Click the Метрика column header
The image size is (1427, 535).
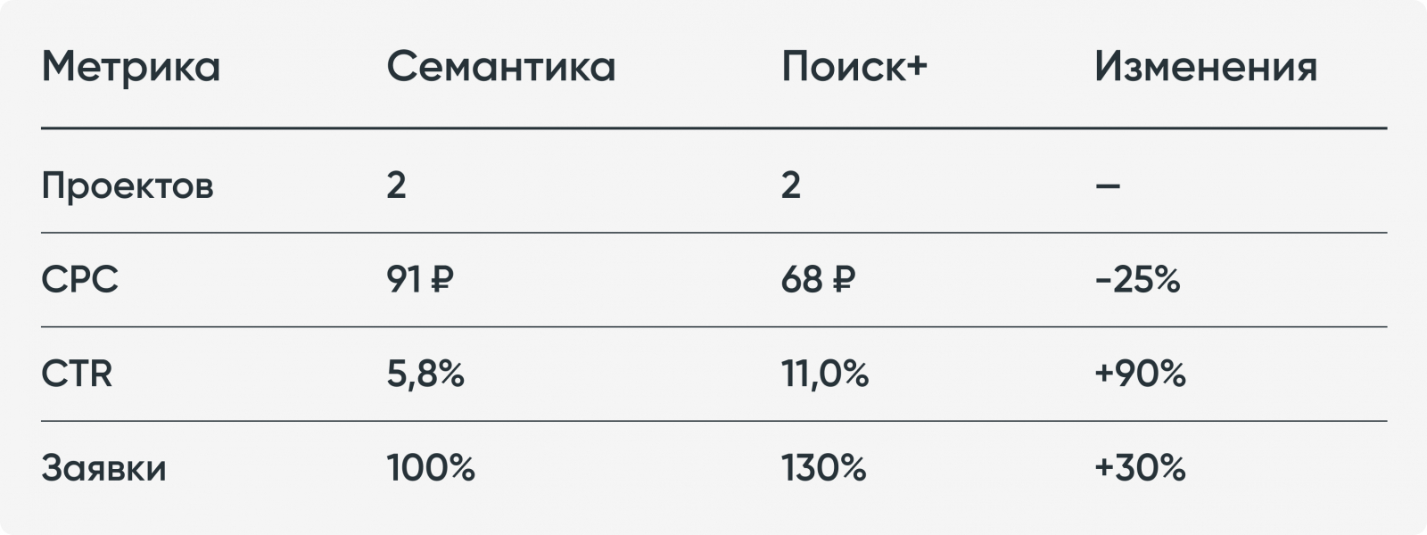pos(130,67)
